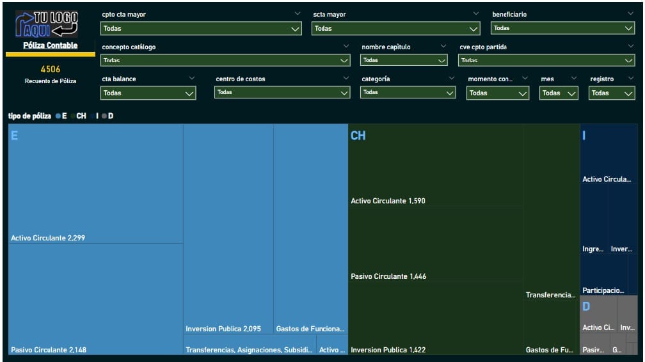
Task: Select E Activo Circulante 2,299 tile
Action: [x=96, y=184]
